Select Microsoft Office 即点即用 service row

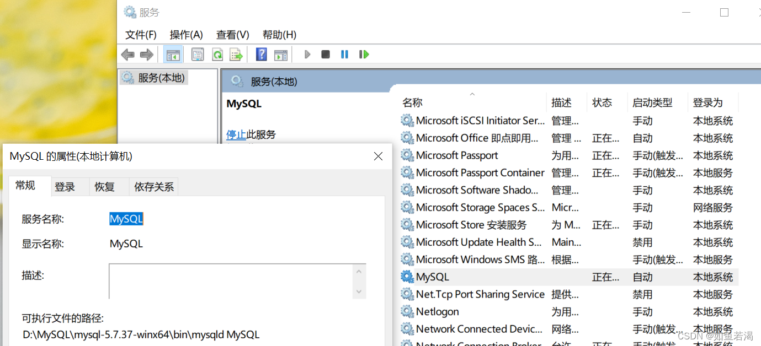click(x=568, y=138)
